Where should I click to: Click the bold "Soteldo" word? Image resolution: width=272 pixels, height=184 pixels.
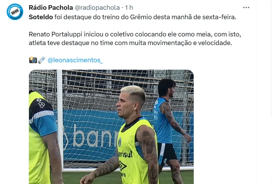coord(41,17)
